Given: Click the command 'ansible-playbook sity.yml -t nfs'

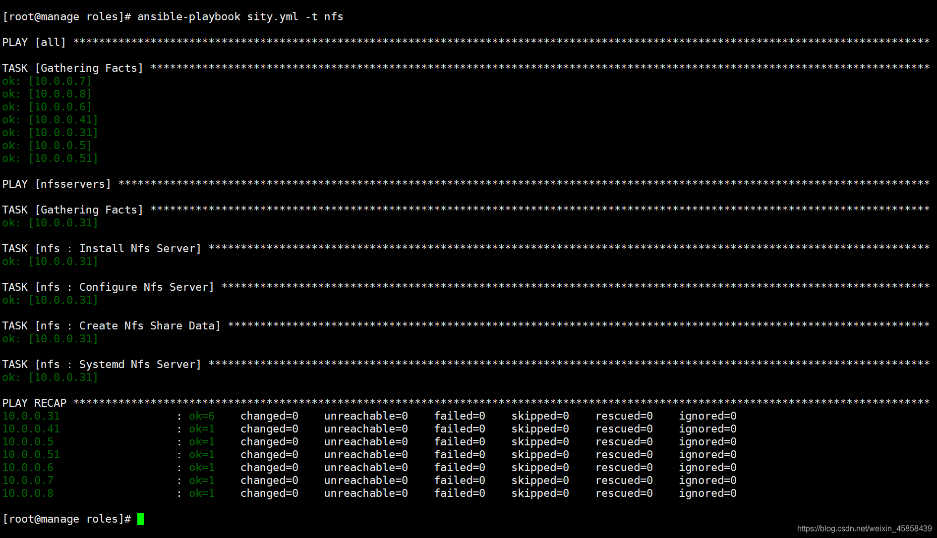Looking at the screenshot, I should pos(240,17).
